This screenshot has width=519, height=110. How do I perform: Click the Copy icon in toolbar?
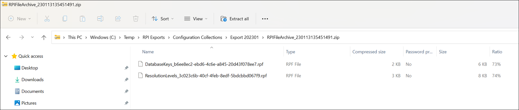click(x=65, y=19)
